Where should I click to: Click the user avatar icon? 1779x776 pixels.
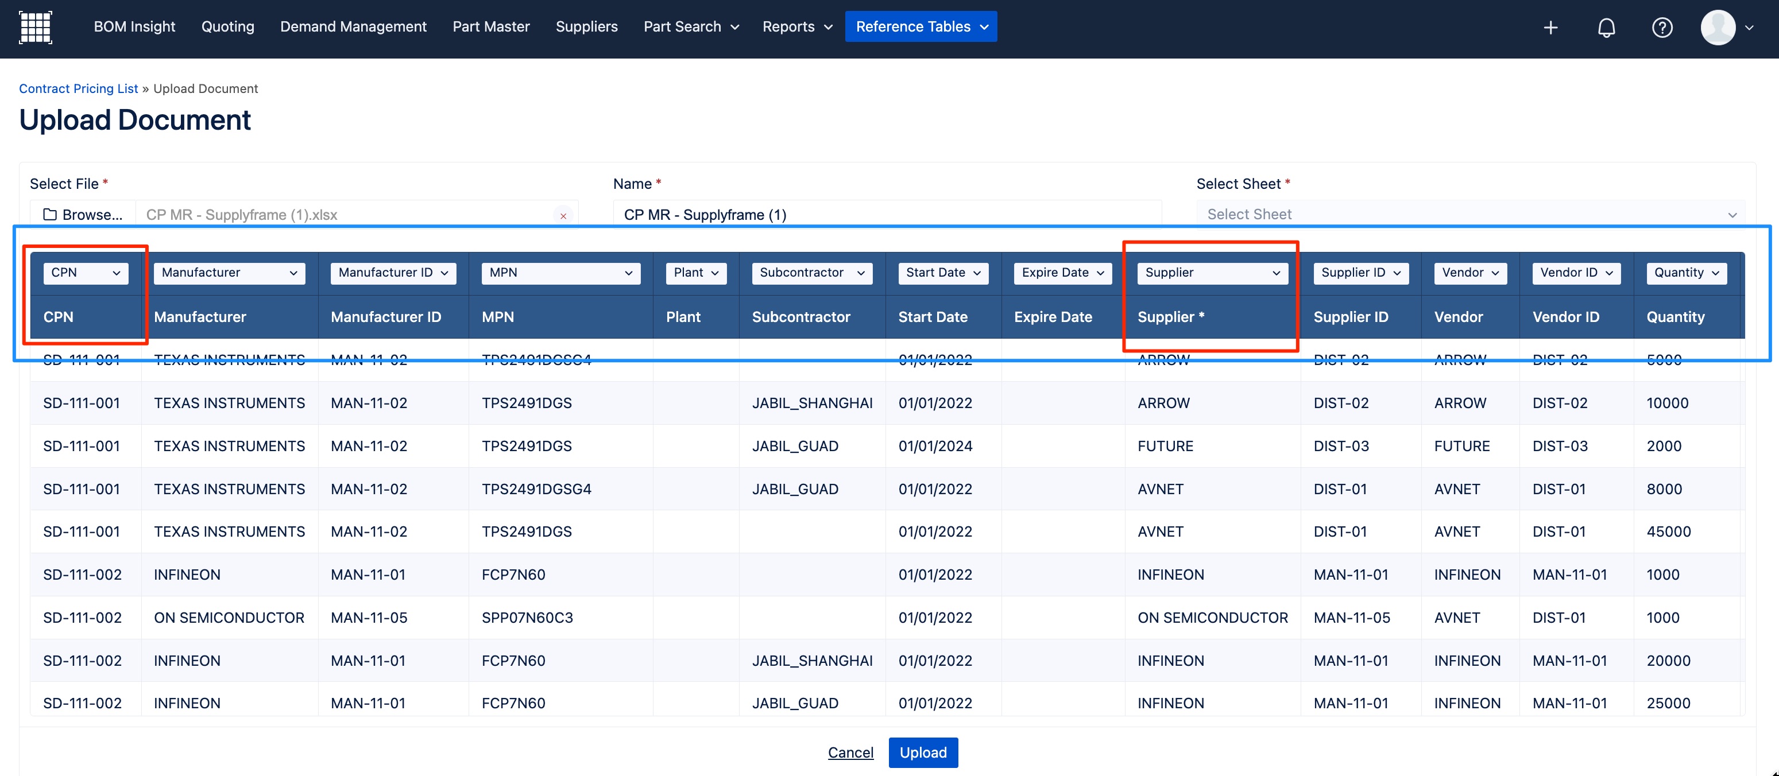click(x=1718, y=28)
